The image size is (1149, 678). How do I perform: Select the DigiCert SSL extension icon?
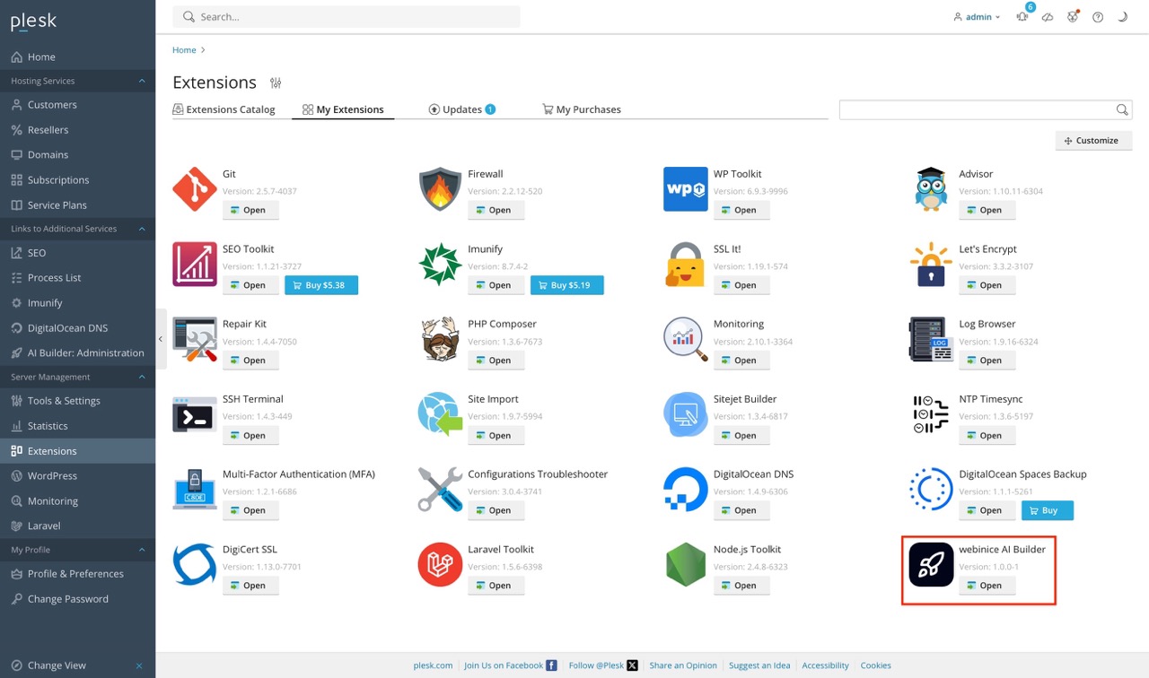pyautogui.click(x=194, y=564)
